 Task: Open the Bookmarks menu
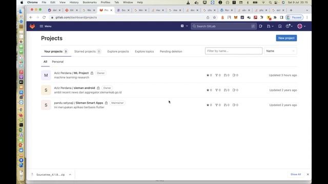coord(90,3)
